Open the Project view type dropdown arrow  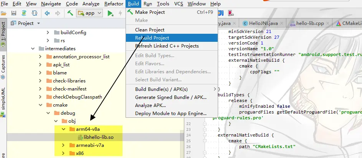pyautogui.click(x=38, y=23)
